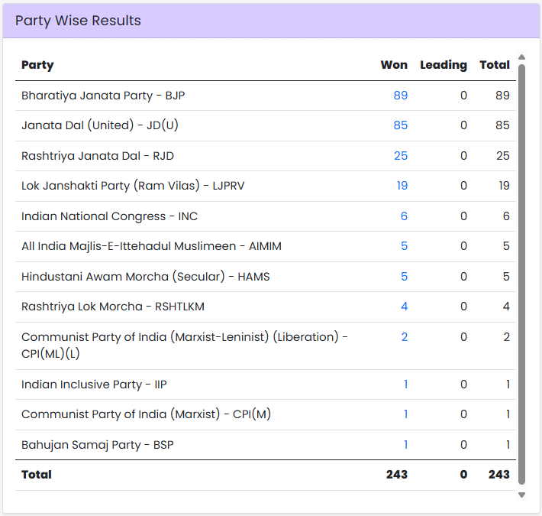Open Indian Inclusive Party total count link
542x516 pixels.
507,385
